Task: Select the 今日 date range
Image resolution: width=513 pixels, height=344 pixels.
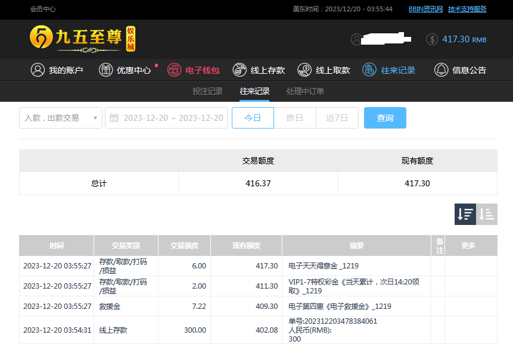Action: (253, 118)
